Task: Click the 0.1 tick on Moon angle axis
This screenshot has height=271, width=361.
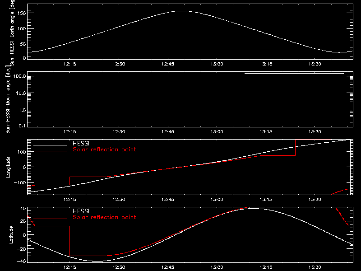Action: tap(22, 126)
